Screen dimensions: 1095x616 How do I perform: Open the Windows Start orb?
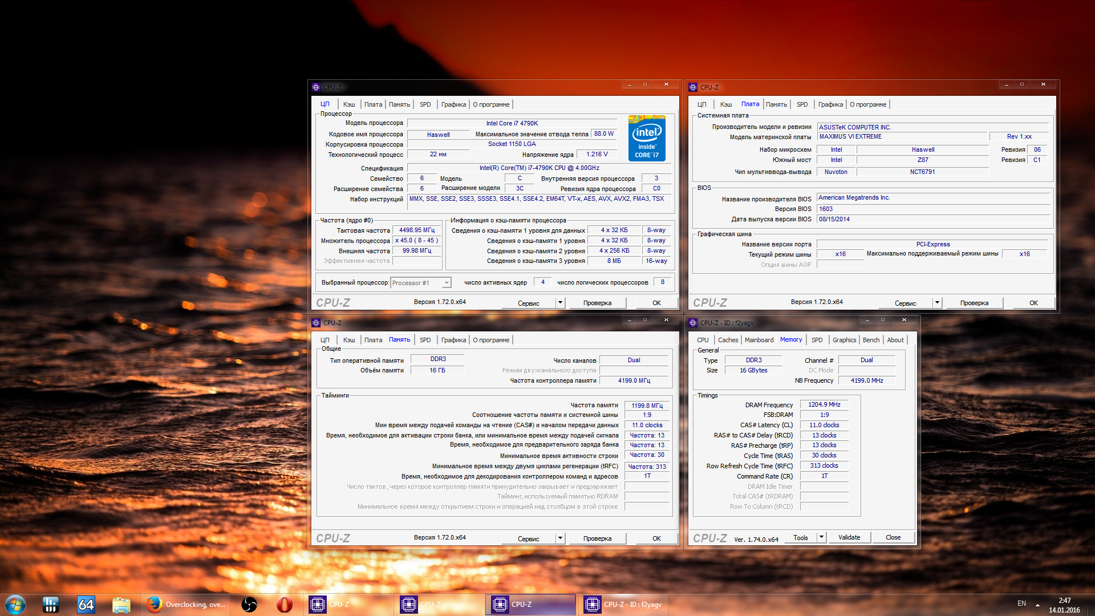15,605
